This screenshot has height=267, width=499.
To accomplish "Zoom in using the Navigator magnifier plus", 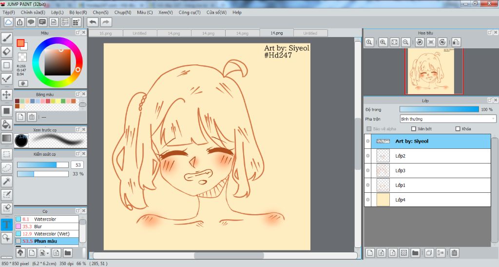I will pyautogui.click(x=383, y=42).
